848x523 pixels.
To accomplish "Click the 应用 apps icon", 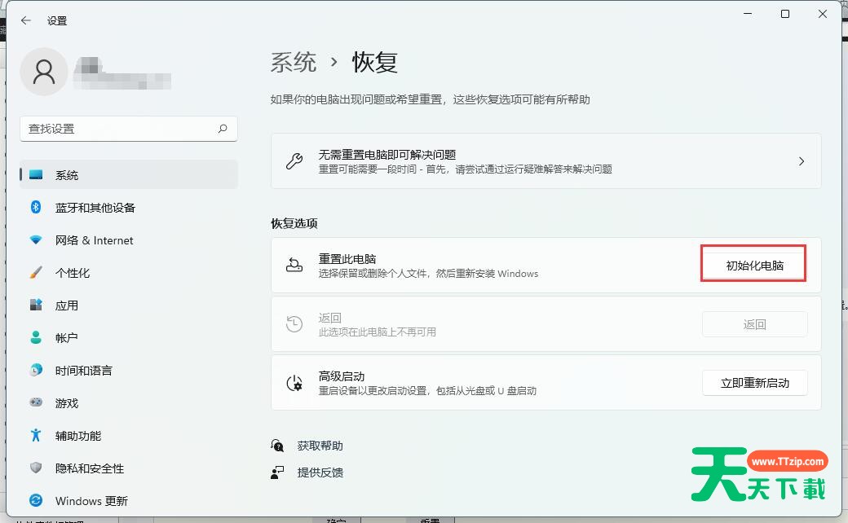I will [36, 305].
